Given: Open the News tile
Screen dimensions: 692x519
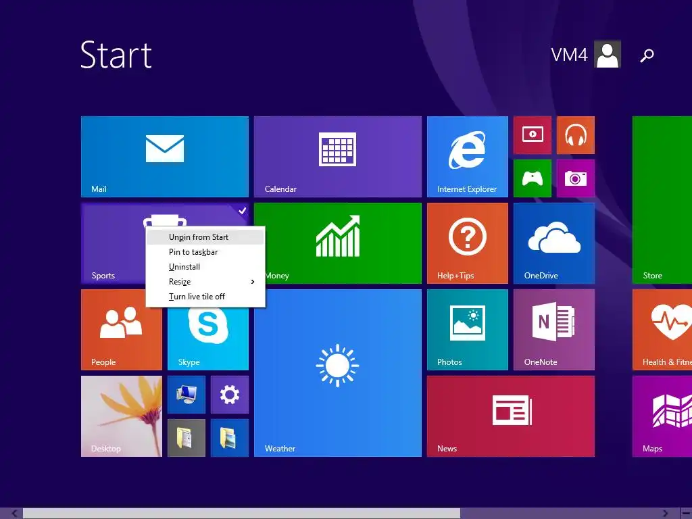Looking at the screenshot, I should click(x=511, y=416).
